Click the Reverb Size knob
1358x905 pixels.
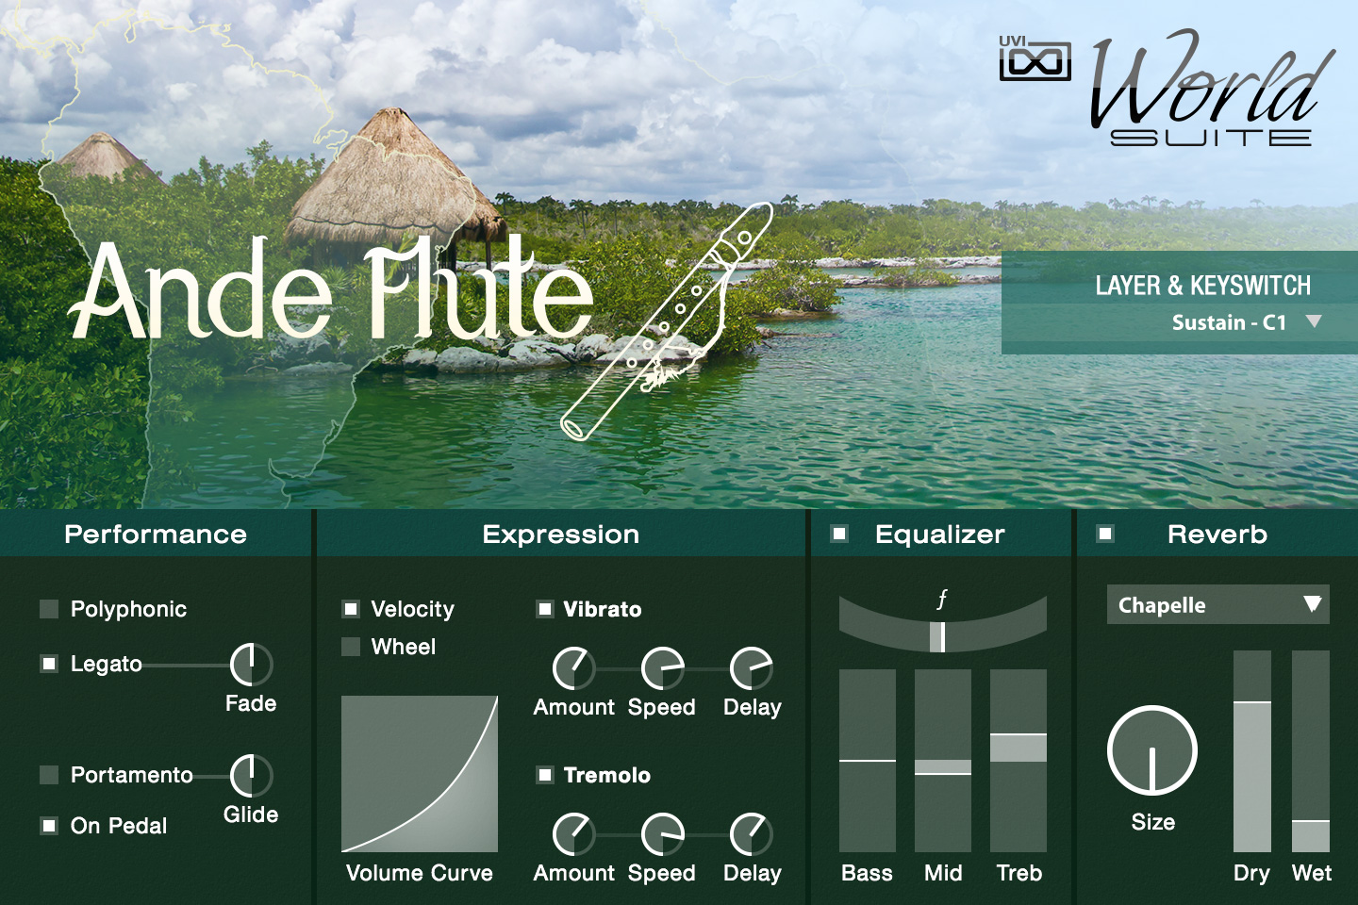(x=1152, y=750)
